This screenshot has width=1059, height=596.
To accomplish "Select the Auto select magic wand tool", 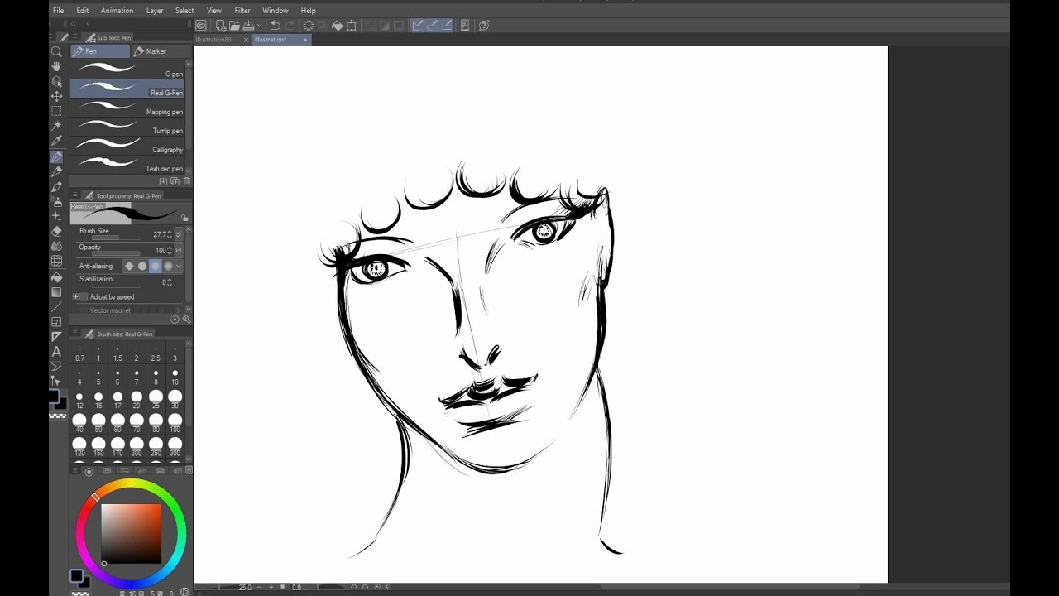I will (x=56, y=126).
